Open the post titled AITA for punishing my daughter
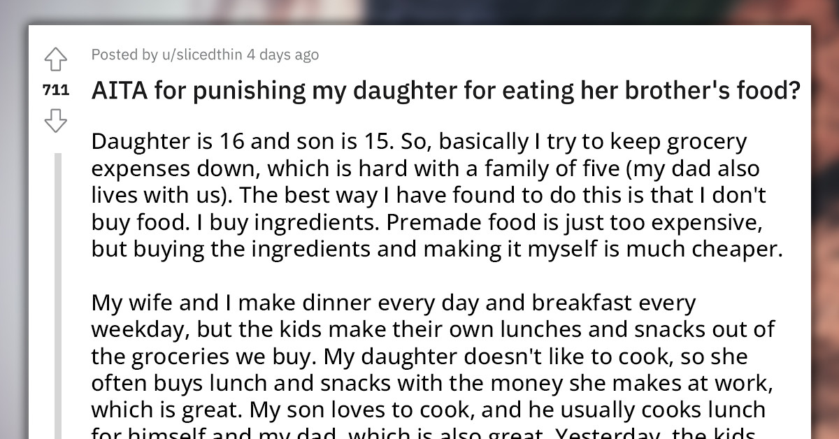Viewport: 839px width, 439px height. click(x=446, y=89)
